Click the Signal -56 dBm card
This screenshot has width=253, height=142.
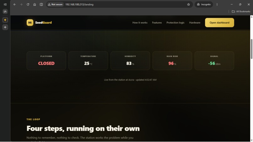click(214, 61)
